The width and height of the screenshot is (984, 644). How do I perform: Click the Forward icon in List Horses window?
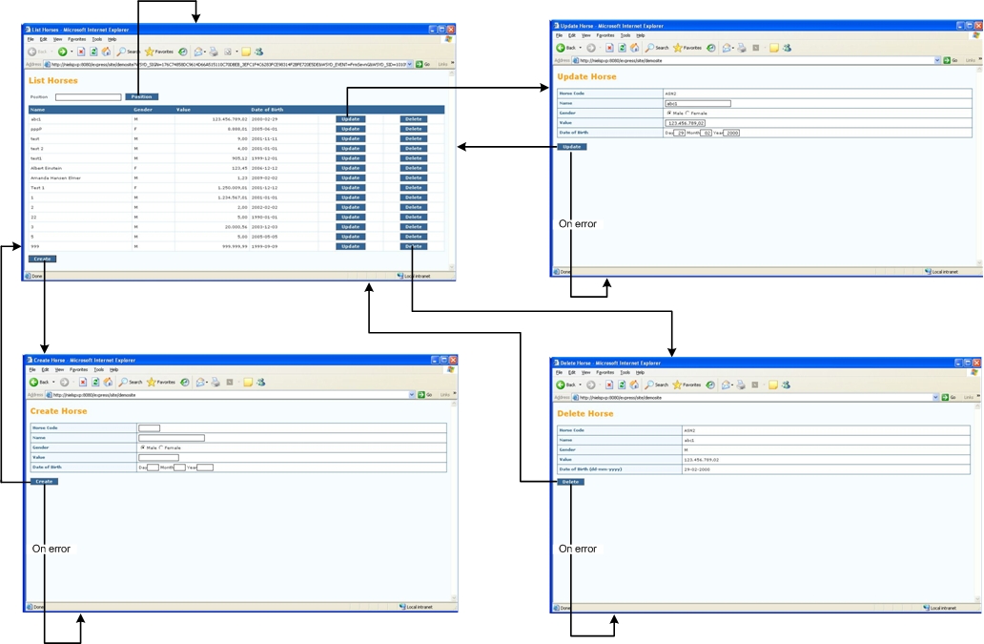tap(62, 52)
